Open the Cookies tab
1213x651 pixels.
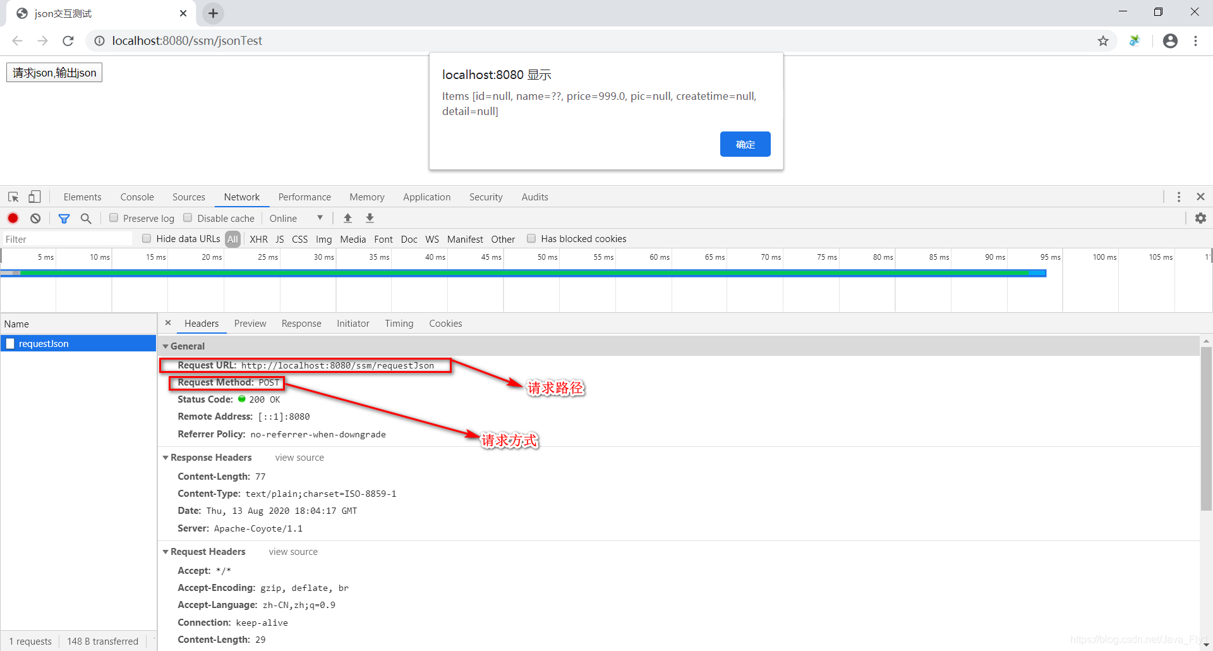point(445,324)
